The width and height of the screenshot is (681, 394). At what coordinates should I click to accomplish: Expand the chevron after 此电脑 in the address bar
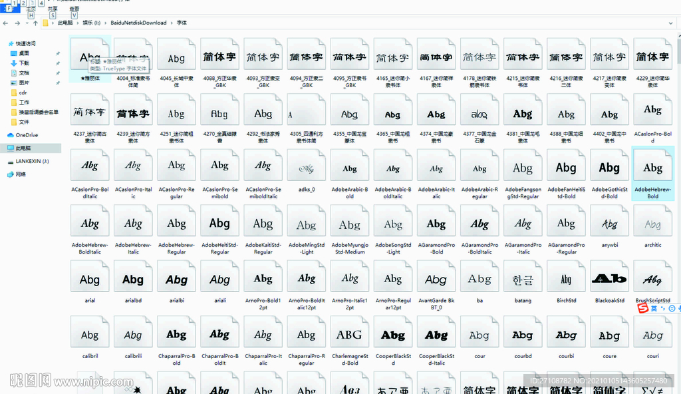click(78, 23)
